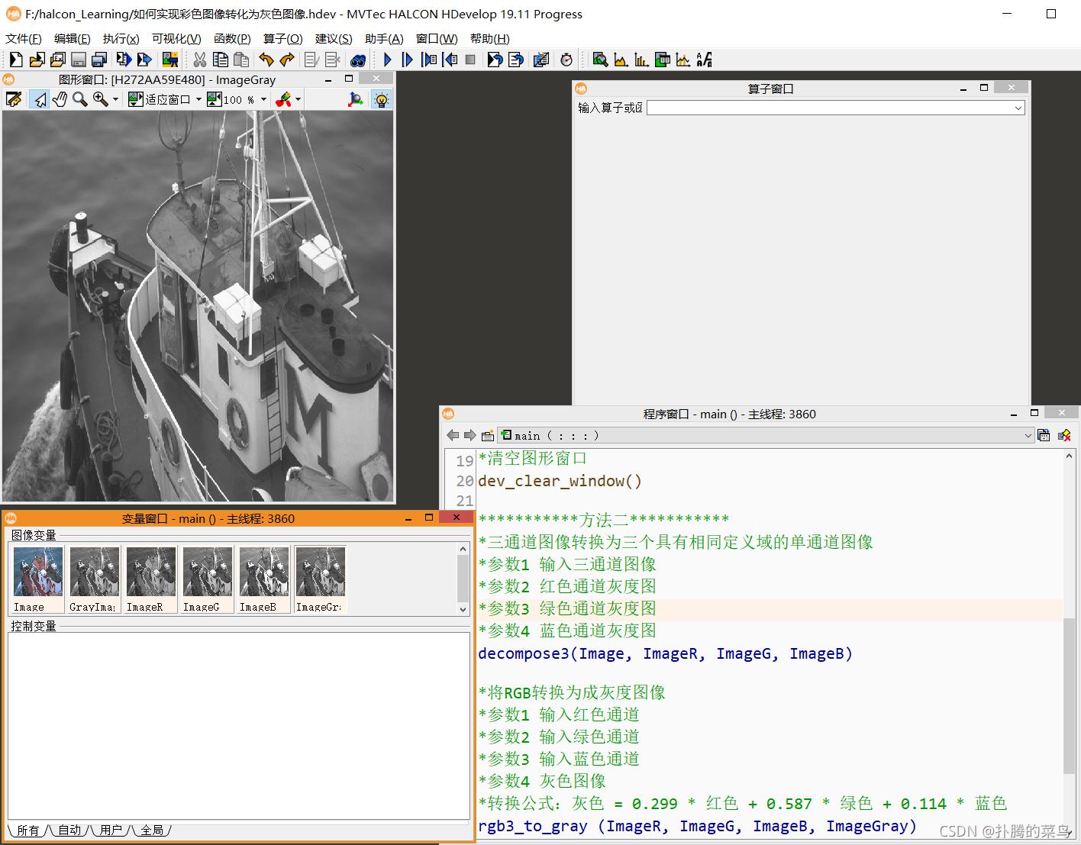Open the 可视化(V) menu
The image size is (1081, 845).
coord(176,38)
